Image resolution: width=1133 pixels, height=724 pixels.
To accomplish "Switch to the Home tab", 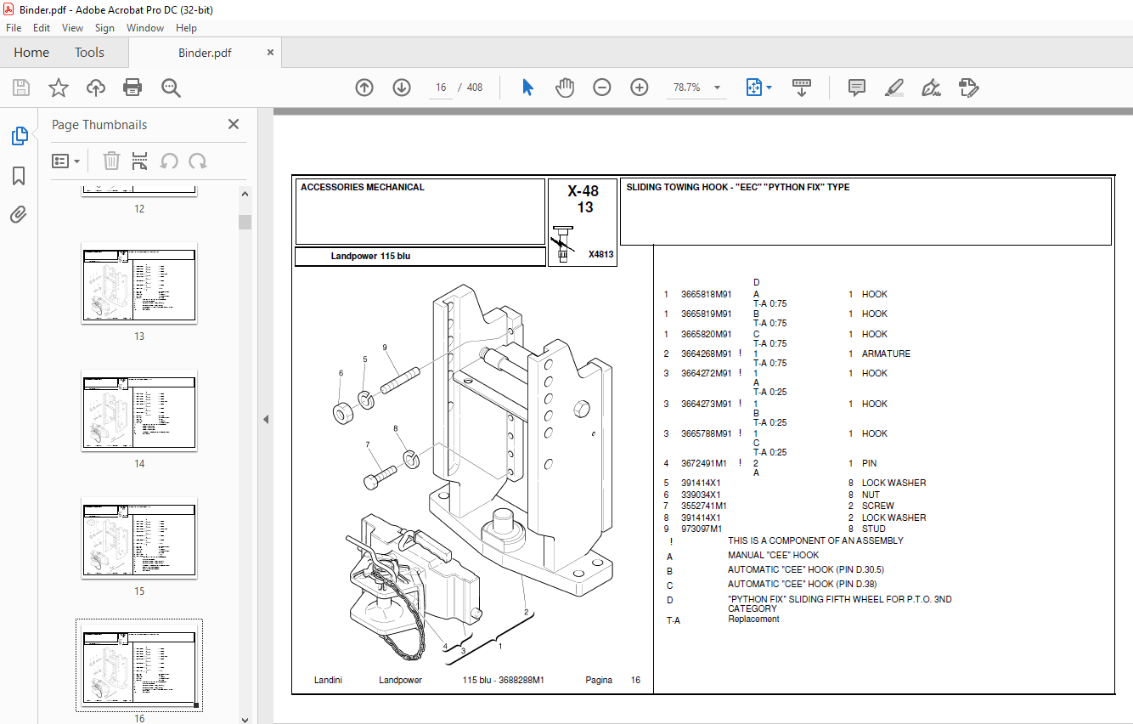I will 31,53.
